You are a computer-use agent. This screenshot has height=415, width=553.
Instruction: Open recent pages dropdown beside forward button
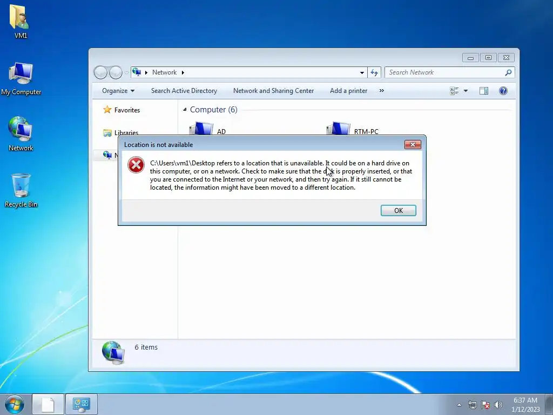(126, 73)
